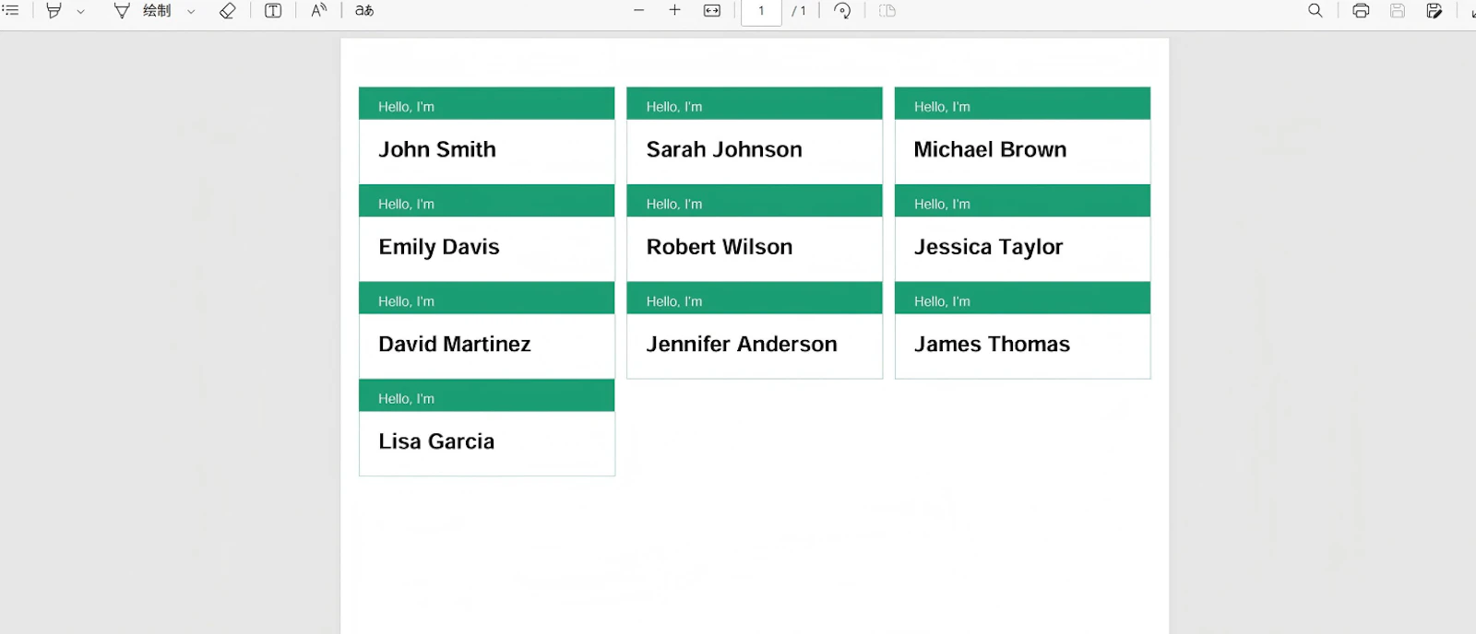Click the Jessica Taylor name
Image resolution: width=1476 pixels, height=634 pixels.
pyautogui.click(x=988, y=247)
